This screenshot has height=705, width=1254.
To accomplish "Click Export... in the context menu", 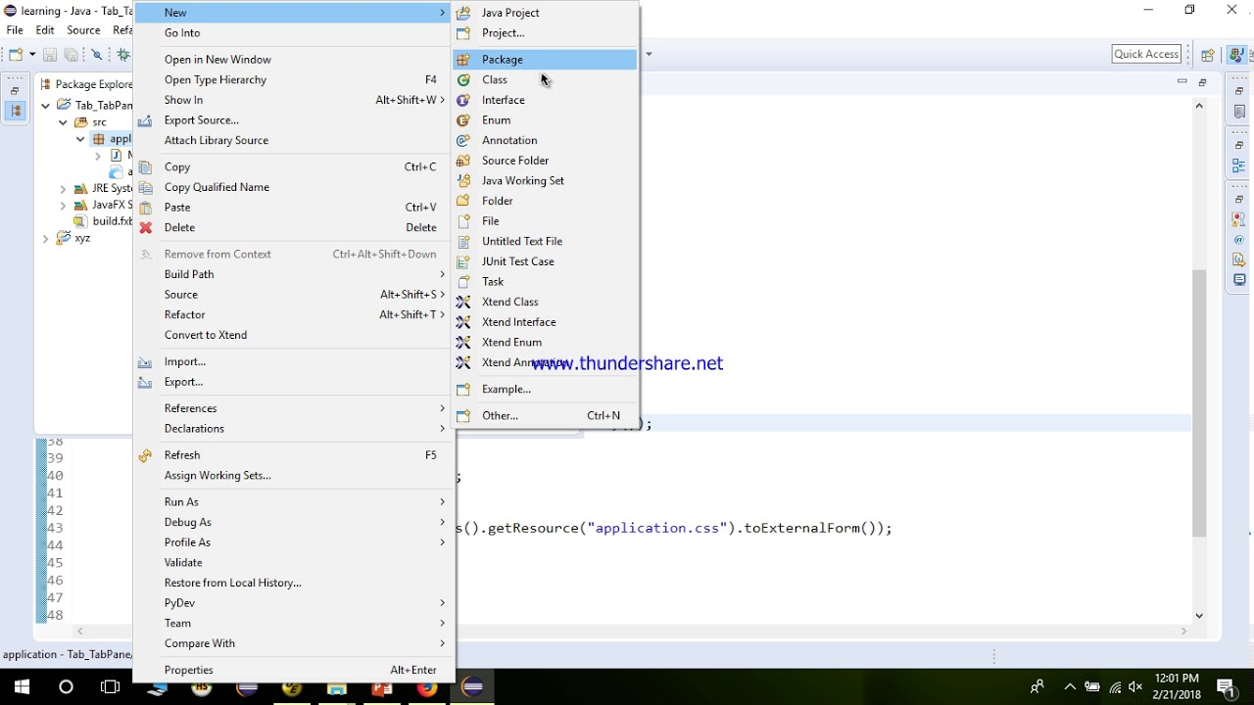I will point(293,382).
